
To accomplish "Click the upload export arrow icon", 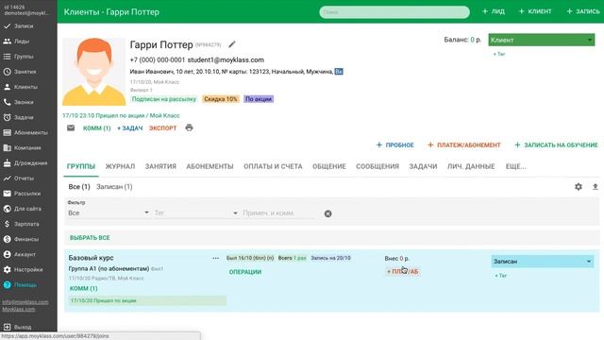I will [x=596, y=187].
